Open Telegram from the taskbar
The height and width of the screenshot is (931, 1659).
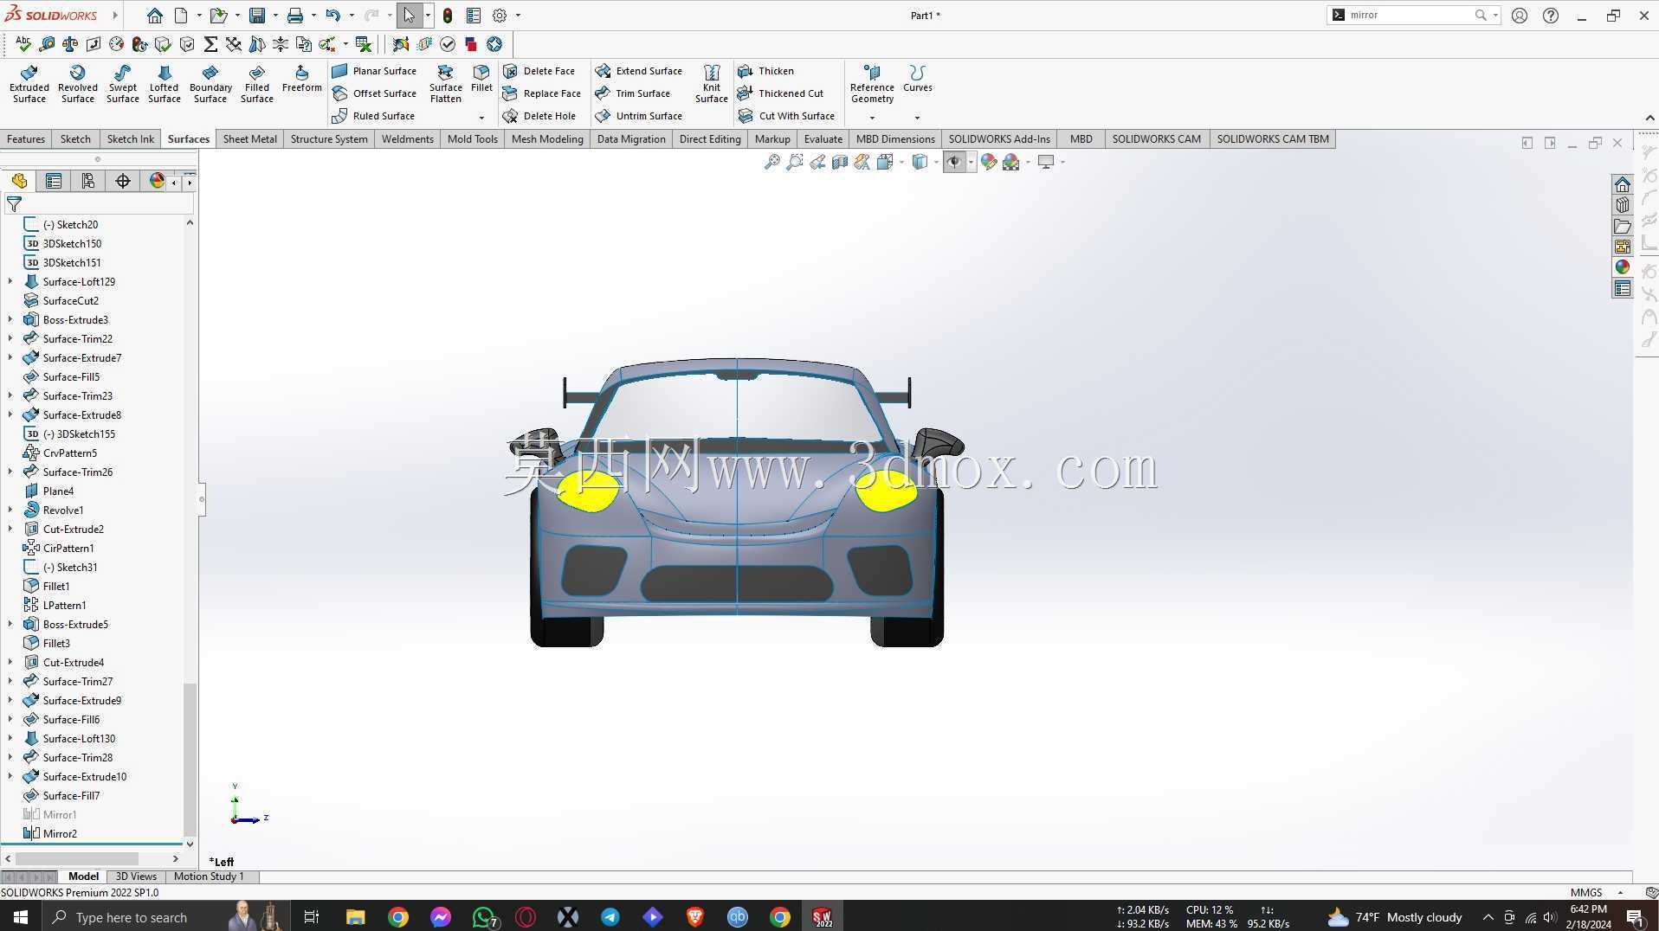tap(610, 917)
